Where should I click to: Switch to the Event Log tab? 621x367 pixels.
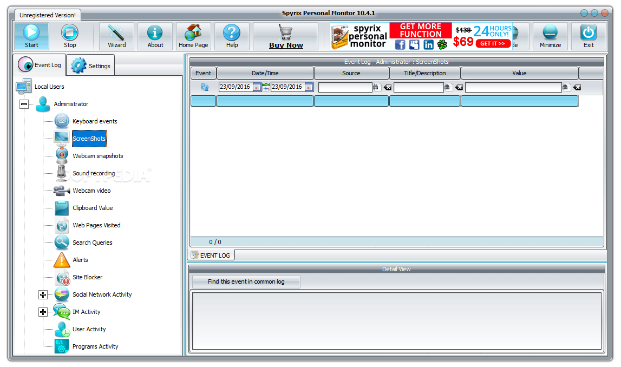tap(40, 64)
